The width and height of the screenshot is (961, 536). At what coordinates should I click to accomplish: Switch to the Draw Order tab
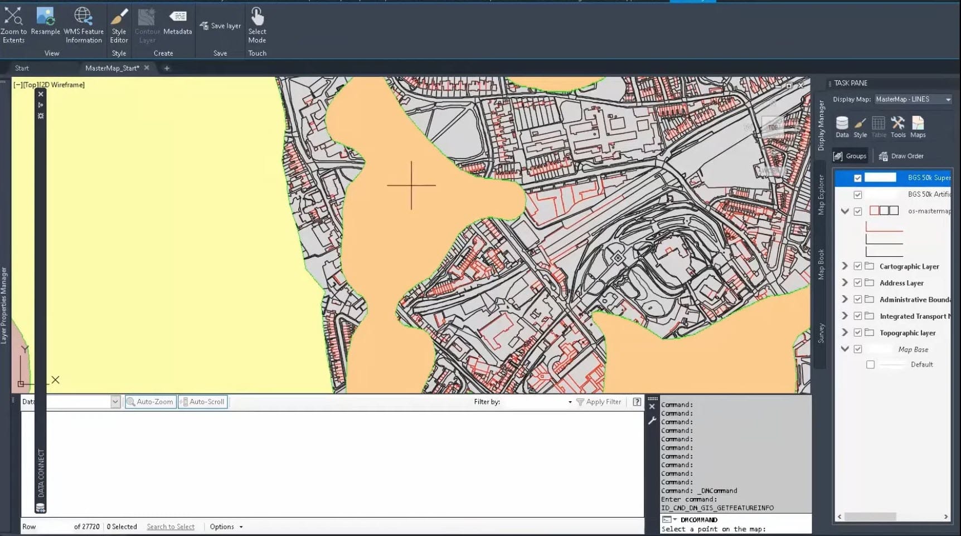pos(901,156)
